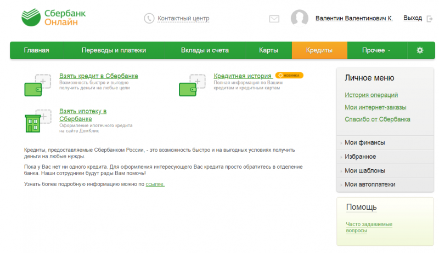Open the Главная tab
439x253 pixels.
(x=37, y=50)
